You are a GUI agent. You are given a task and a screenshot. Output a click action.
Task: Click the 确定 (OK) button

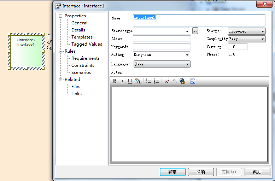coord(172,172)
